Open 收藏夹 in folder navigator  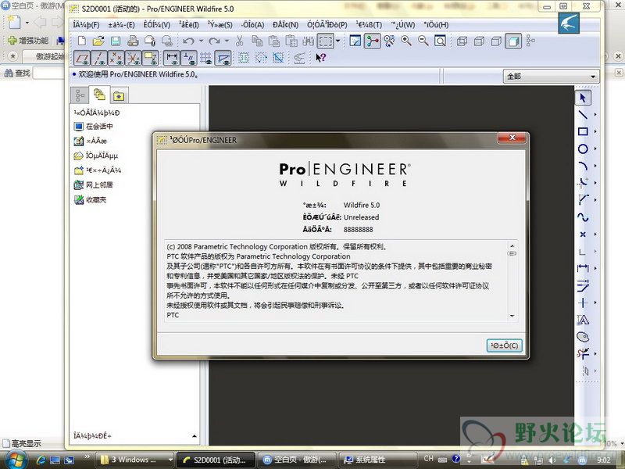pos(91,199)
